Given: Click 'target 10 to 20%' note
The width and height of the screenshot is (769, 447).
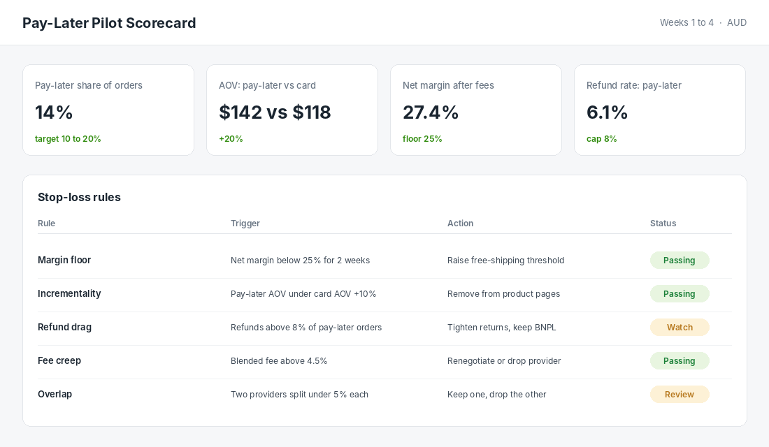Looking at the screenshot, I should point(68,139).
